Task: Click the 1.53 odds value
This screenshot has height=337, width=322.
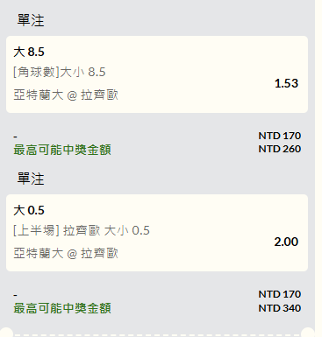Action: pyautogui.click(x=286, y=83)
